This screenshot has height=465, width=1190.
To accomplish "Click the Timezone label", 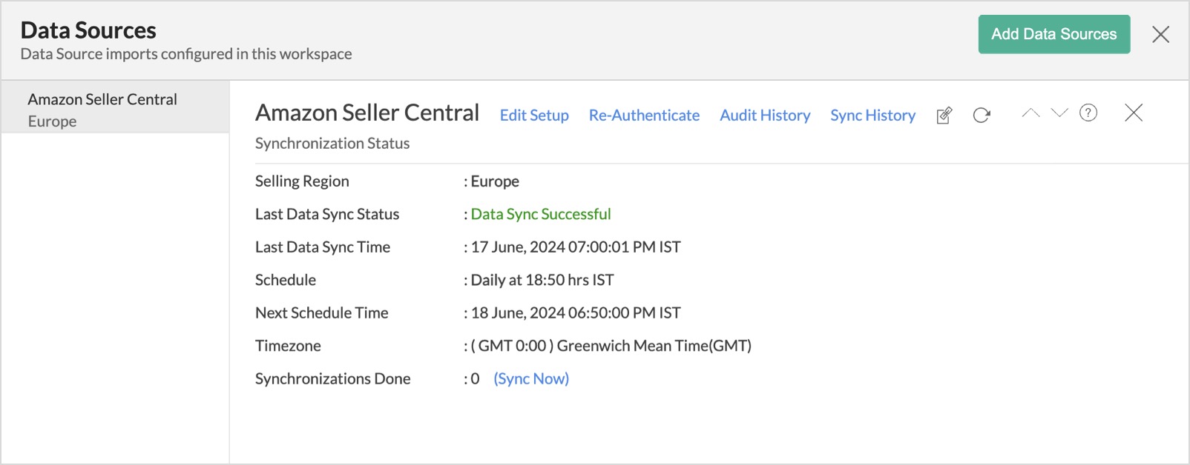I will [288, 346].
